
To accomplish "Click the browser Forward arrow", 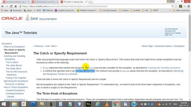I will 7,6.
